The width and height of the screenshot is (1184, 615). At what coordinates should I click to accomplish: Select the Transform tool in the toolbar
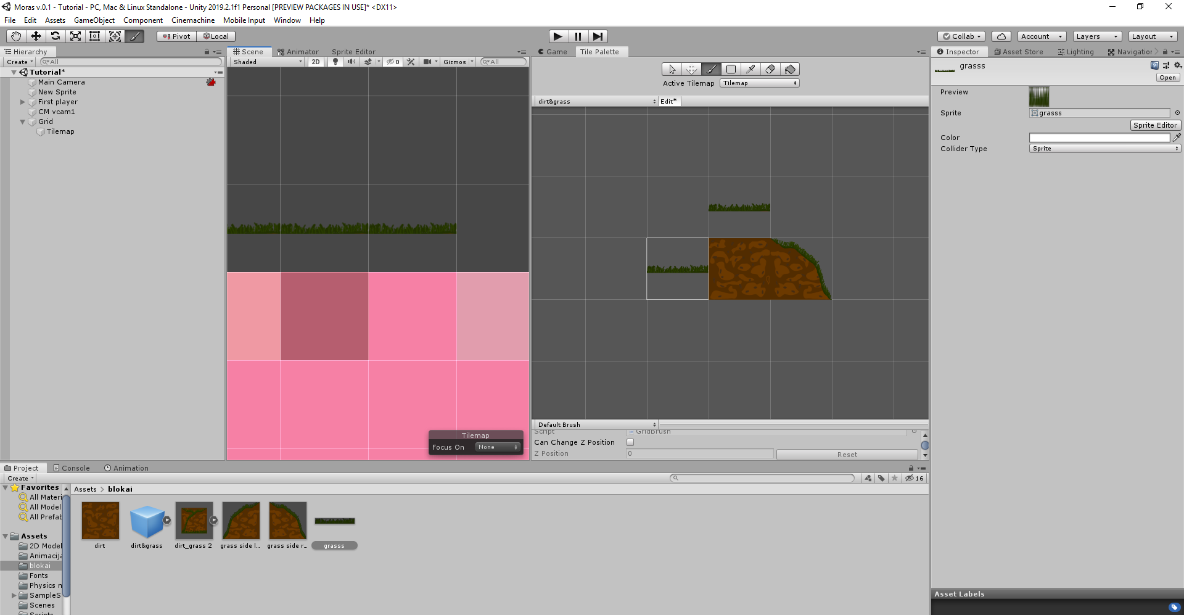[x=115, y=36]
